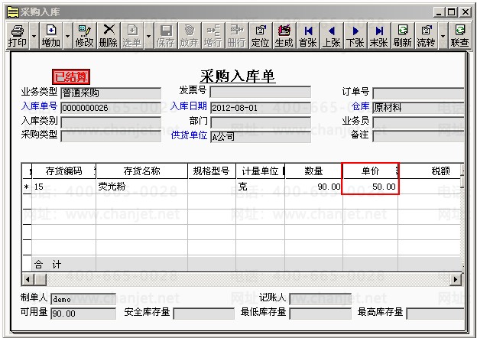This screenshot has height=338, width=477.
Task: Click the 制单人 field showing demo
Action: pos(83,299)
